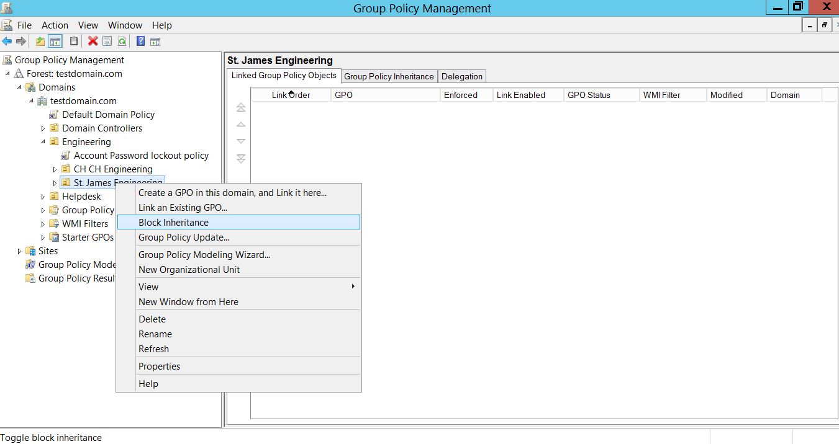The height and width of the screenshot is (444, 839).
Task: Open Group Policy Modeling Wizard entry
Action: click(x=239, y=255)
